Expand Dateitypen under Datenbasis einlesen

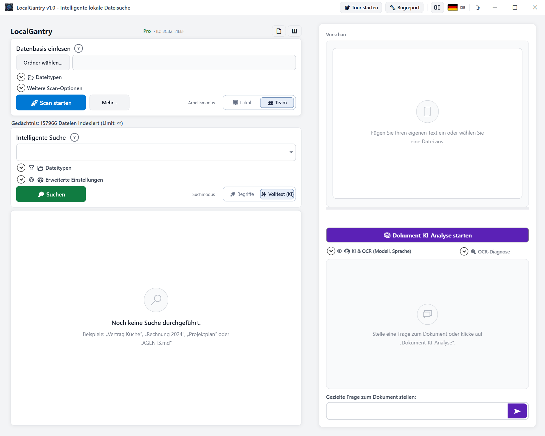pyautogui.click(x=21, y=77)
